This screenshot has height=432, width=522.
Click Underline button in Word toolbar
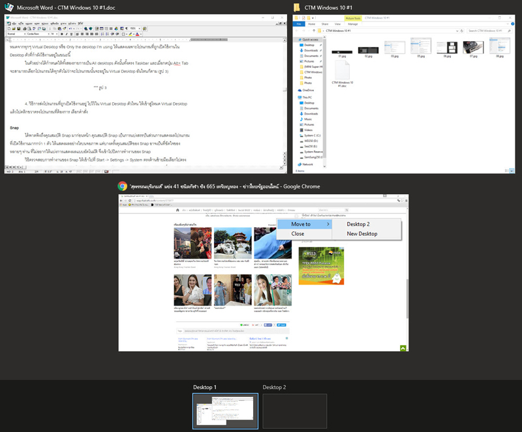tap(71, 34)
